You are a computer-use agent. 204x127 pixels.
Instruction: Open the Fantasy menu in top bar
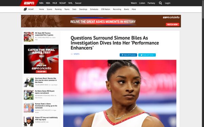(151, 3)
